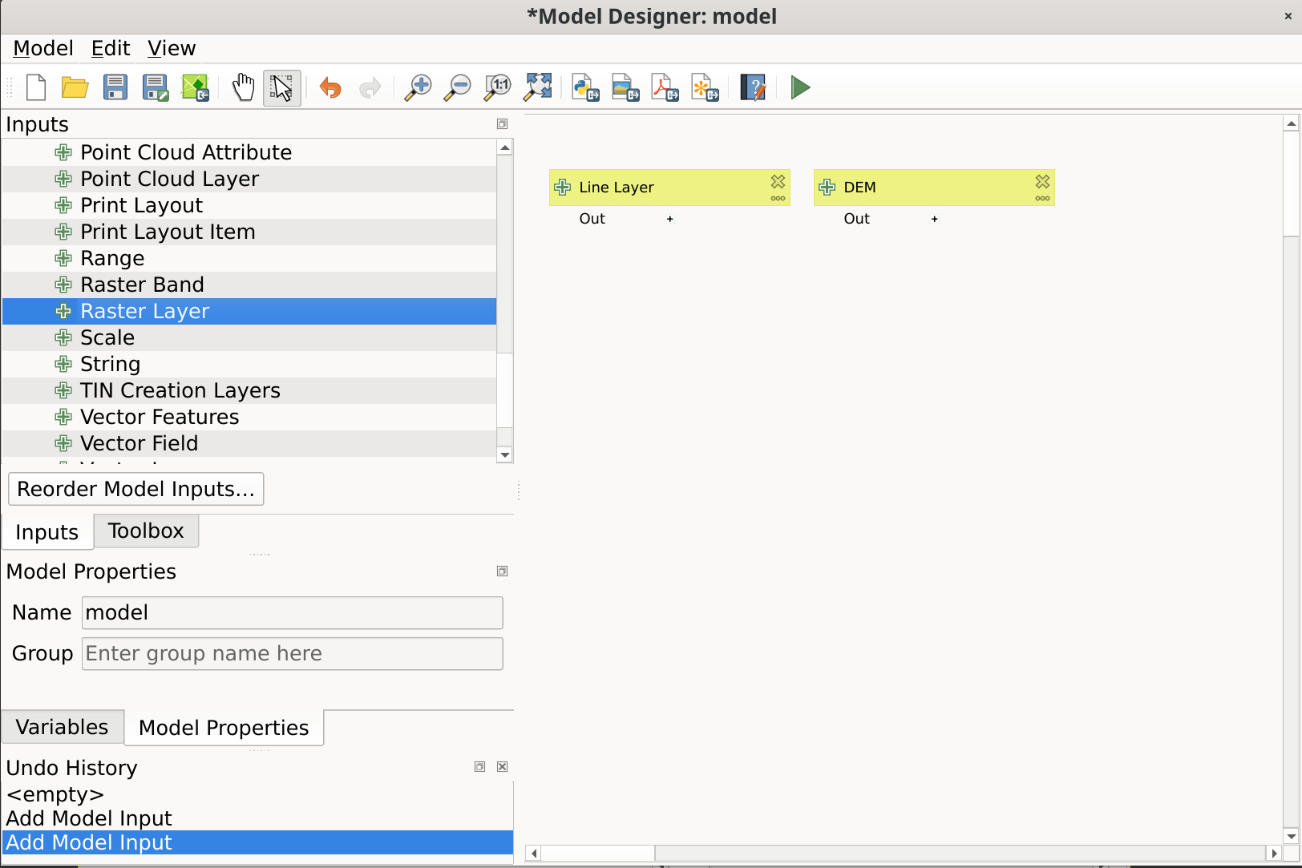Expand the Line Layer Out connector
Viewport: 1302px width, 868px height.
pos(670,219)
